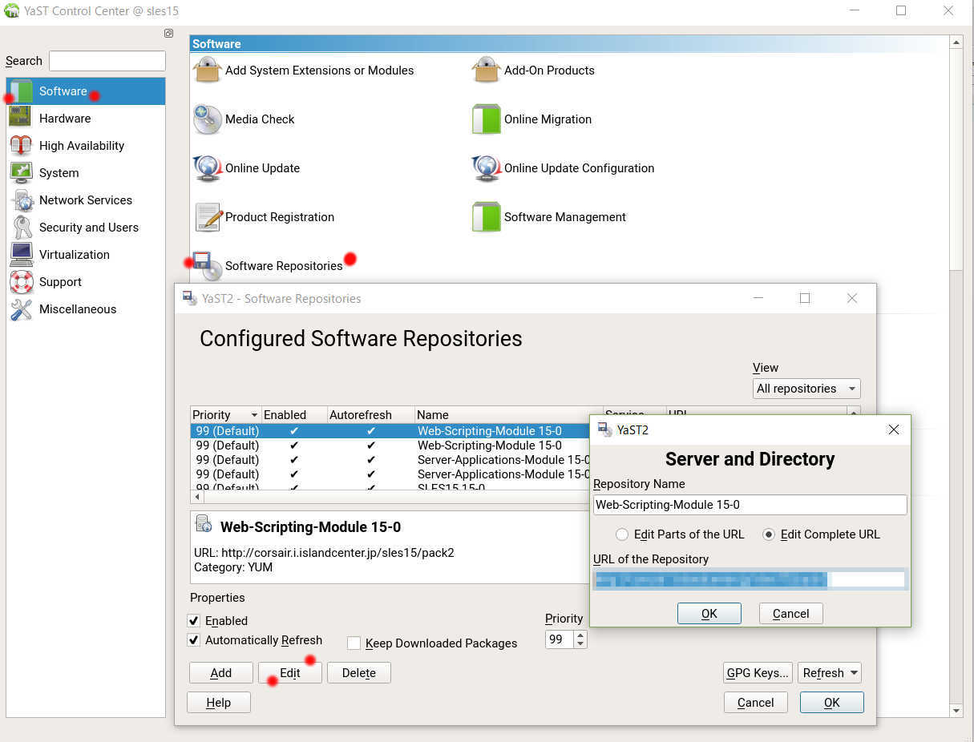
Task: Select the highlighted Web-Scripting-Module 15-0 row
Action: click(x=390, y=431)
